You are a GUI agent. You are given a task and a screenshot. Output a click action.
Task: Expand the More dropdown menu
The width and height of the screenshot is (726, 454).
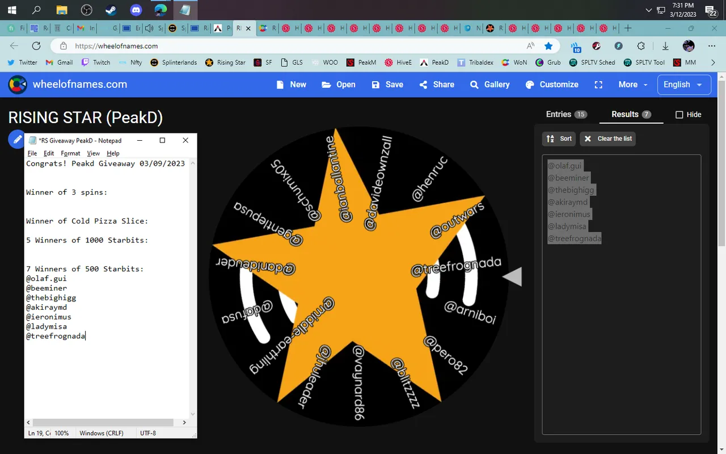[633, 85]
